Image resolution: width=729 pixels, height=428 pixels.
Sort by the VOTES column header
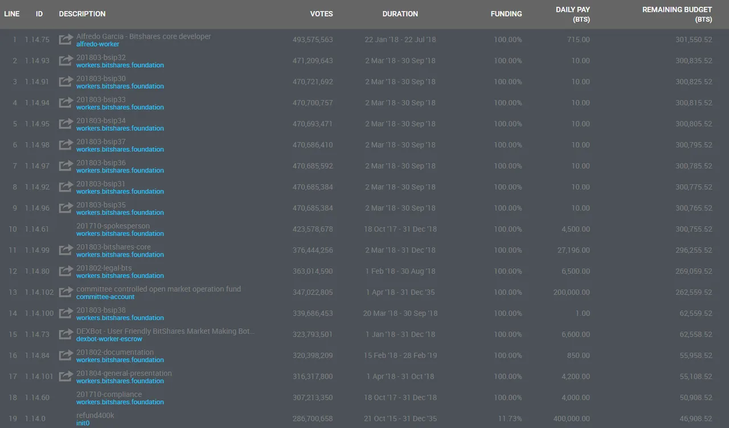tap(322, 14)
